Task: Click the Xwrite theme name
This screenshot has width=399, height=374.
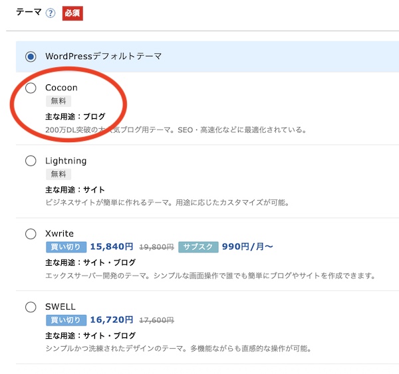Action: coord(60,233)
